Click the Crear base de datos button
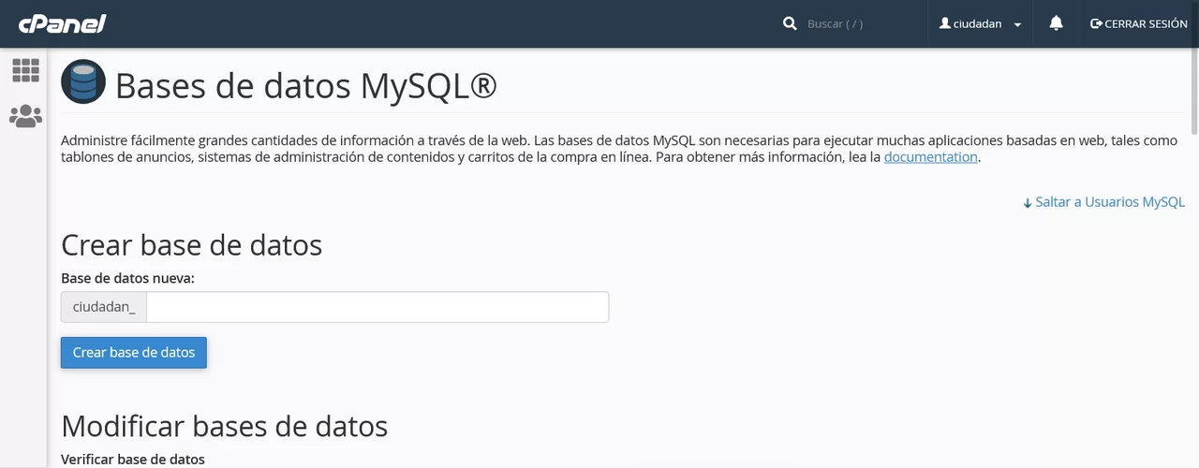Viewport: 1199px width, 468px height. pos(134,353)
